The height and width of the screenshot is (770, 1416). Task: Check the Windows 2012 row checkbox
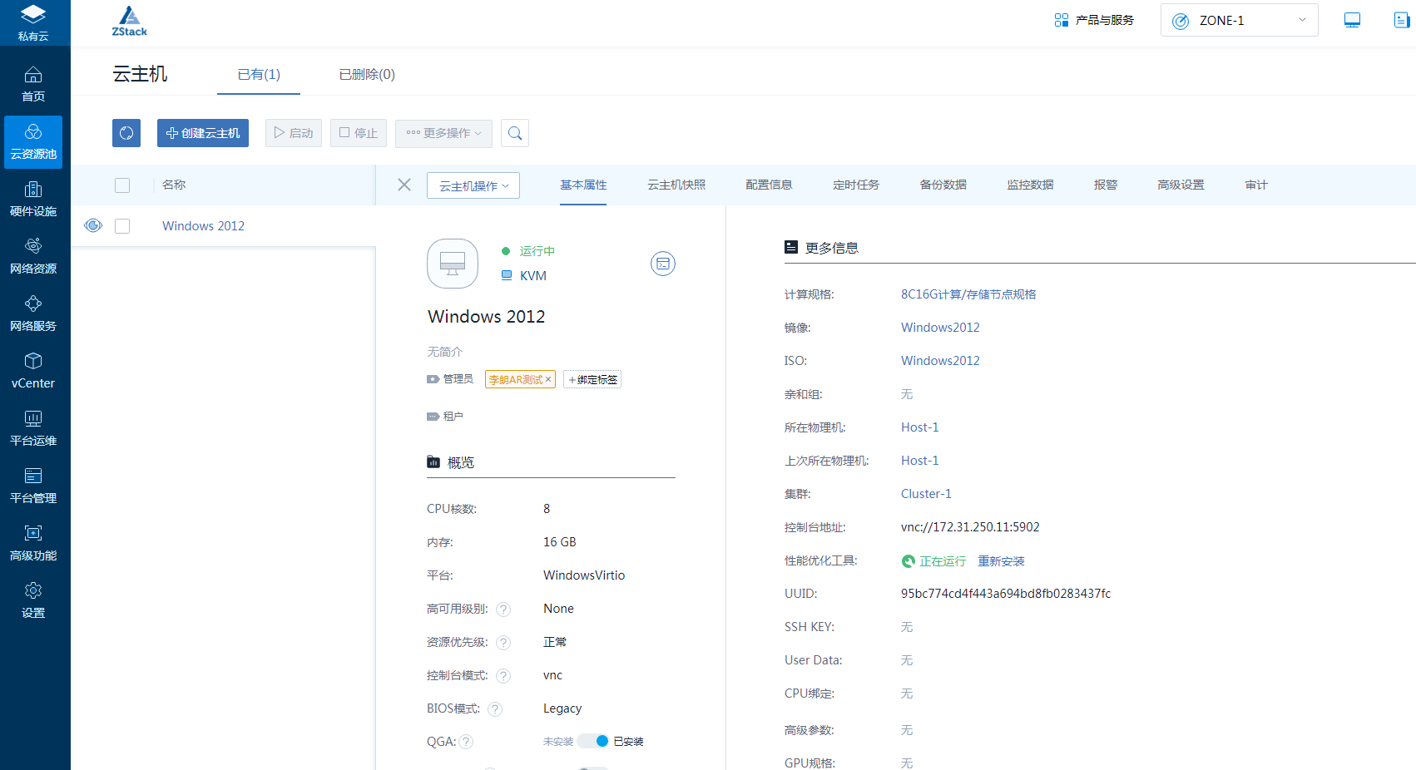122,226
